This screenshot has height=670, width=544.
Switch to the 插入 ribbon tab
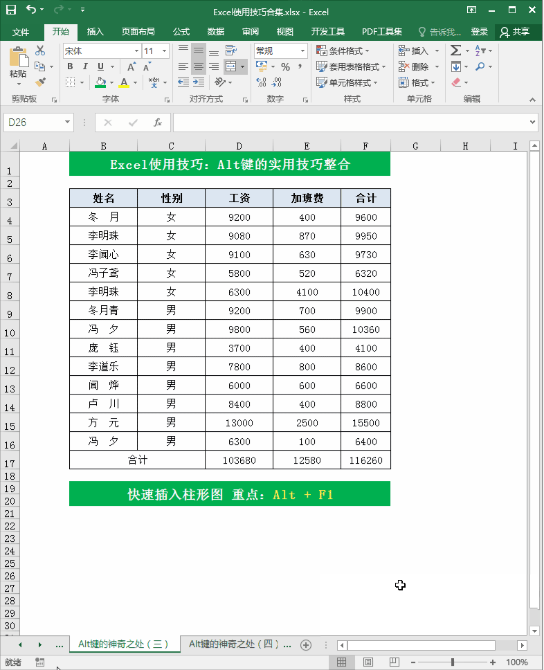pos(95,32)
